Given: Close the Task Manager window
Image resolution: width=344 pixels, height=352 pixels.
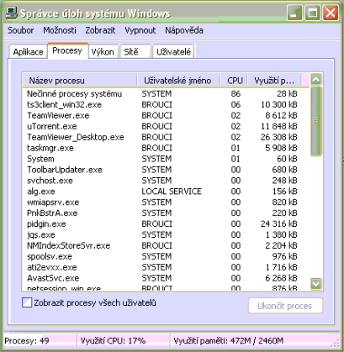Looking at the screenshot, I should coord(331,13).
